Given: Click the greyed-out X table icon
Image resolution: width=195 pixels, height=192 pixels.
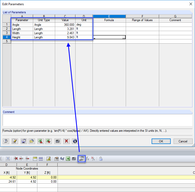Looking at the screenshot, I should click(x=8, y=159).
